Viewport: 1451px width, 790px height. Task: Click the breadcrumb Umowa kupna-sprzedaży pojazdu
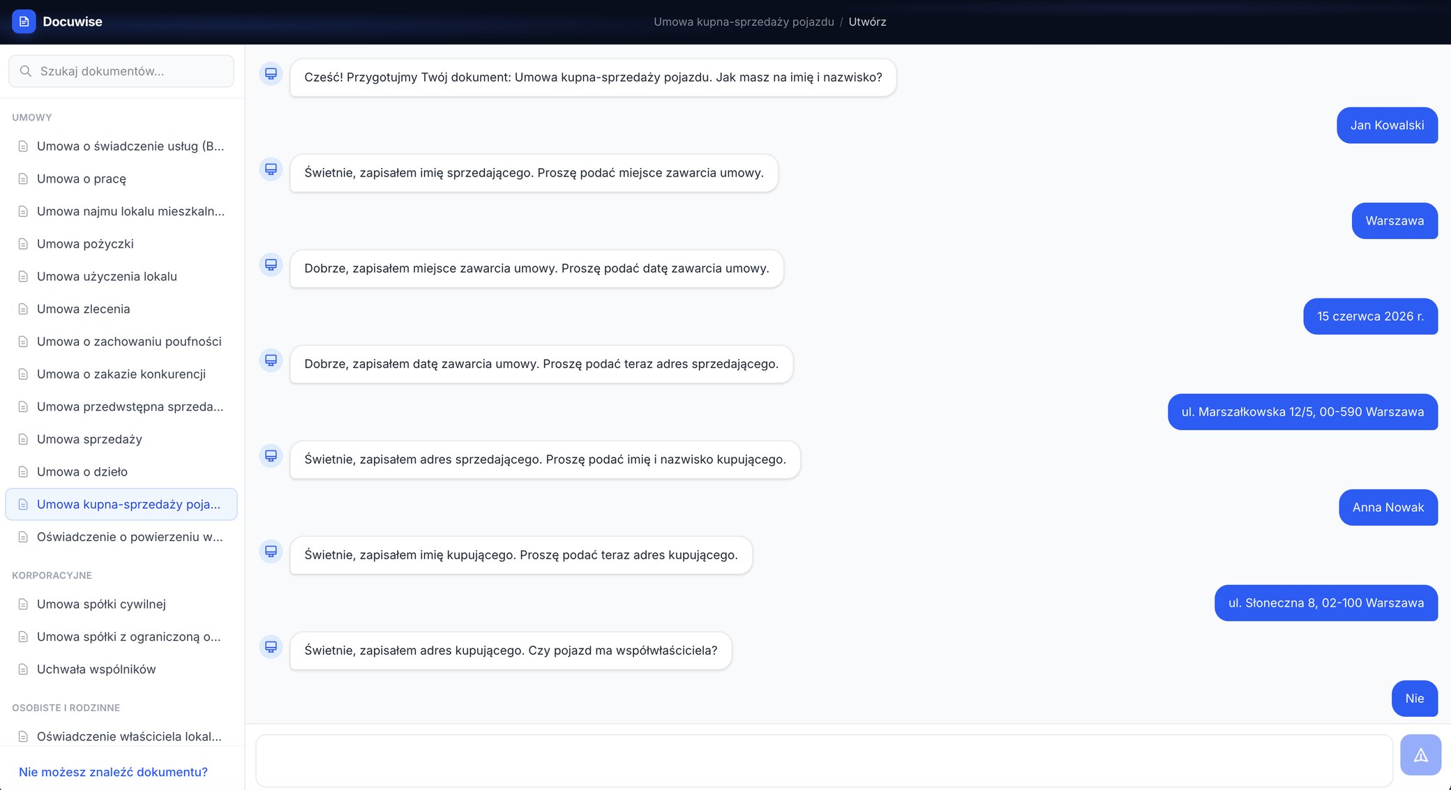[x=744, y=22]
